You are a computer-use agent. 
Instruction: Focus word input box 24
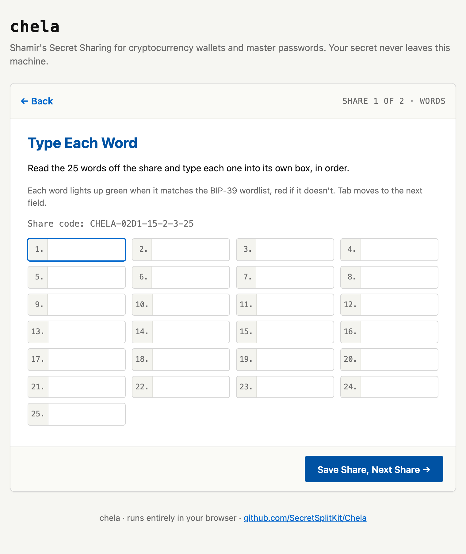pos(399,387)
